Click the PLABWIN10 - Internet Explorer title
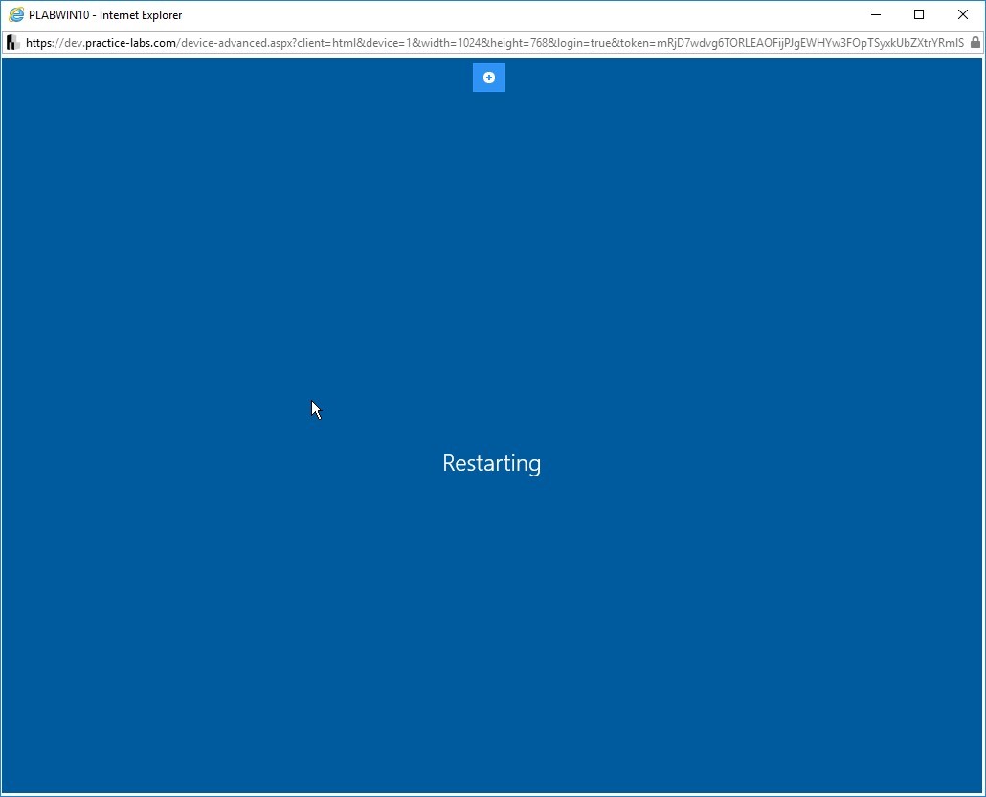The width and height of the screenshot is (986, 797). click(x=105, y=15)
